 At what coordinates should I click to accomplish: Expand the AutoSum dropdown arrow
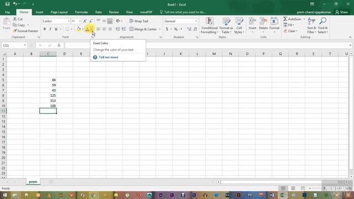pos(304,19)
